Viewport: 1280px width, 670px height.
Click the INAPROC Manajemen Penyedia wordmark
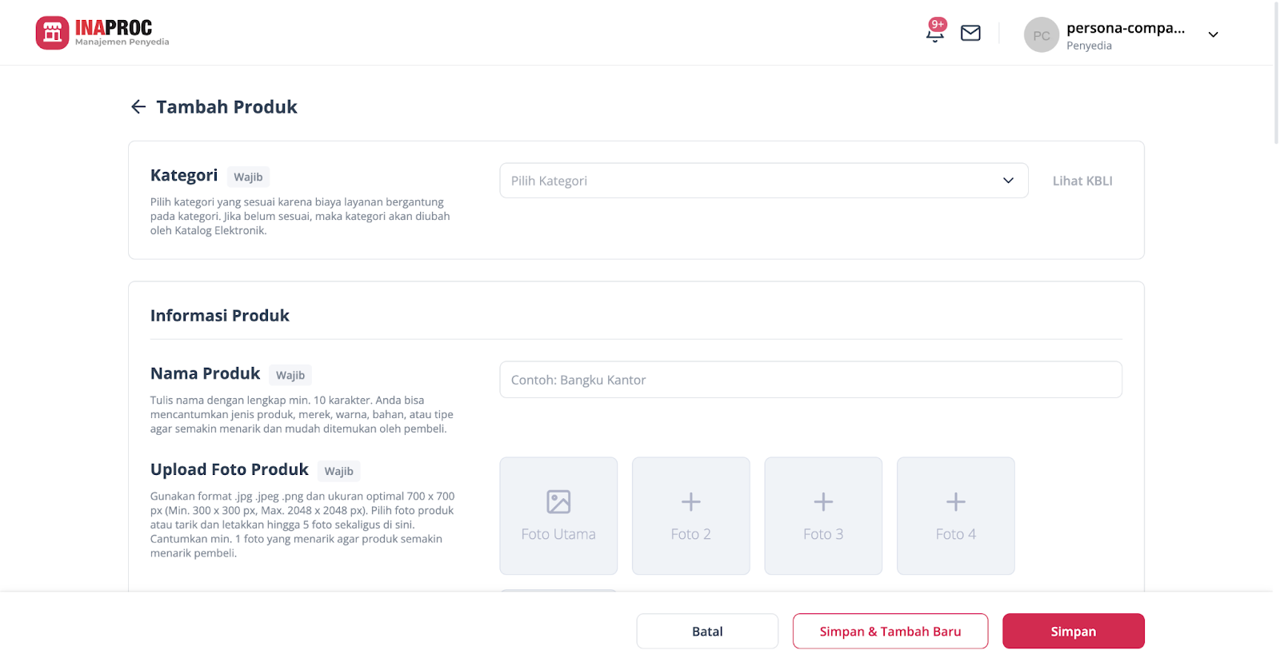click(121, 33)
